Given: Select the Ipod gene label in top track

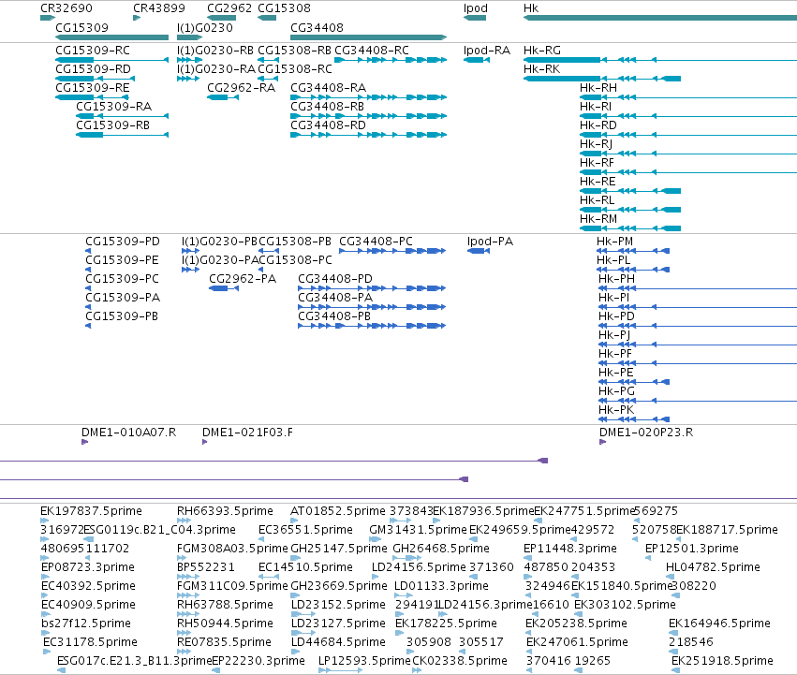Looking at the screenshot, I should (x=475, y=8).
